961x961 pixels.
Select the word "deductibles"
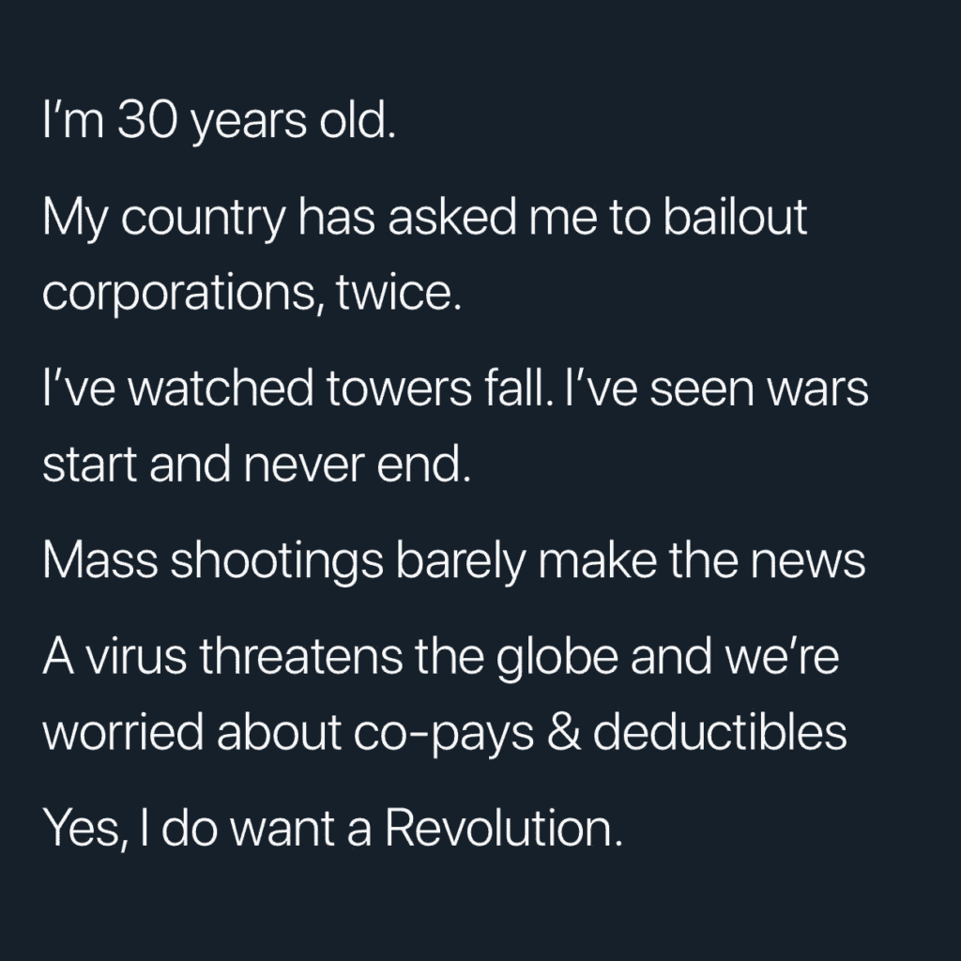click(x=720, y=730)
